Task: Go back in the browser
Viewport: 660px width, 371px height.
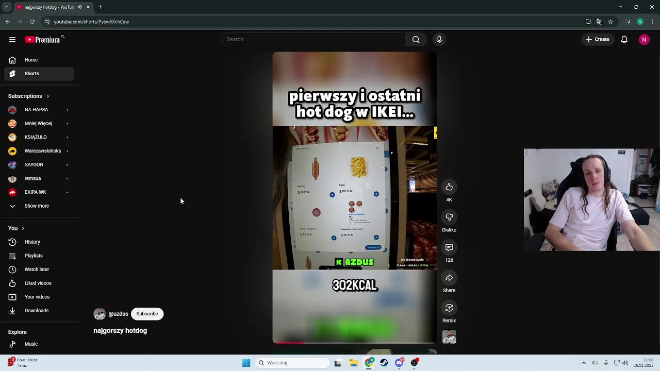Action: [x=8, y=22]
